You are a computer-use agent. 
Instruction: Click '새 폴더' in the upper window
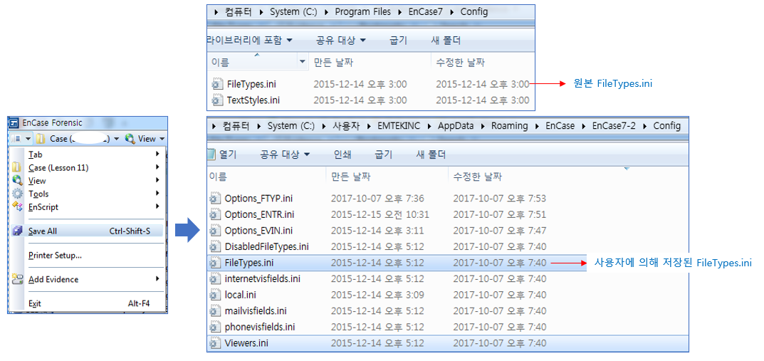pos(446,40)
